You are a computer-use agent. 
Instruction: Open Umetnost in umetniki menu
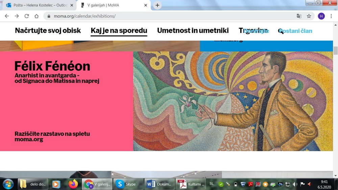pyautogui.click(x=193, y=31)
